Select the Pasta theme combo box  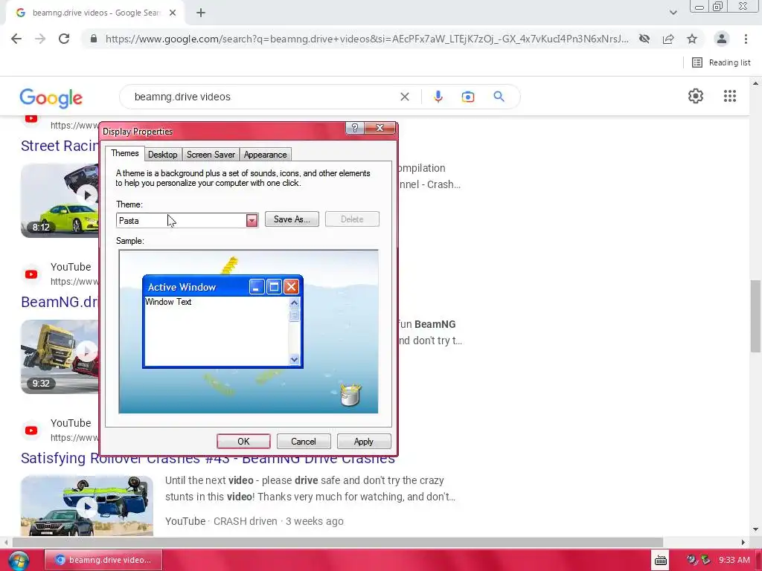187,220
